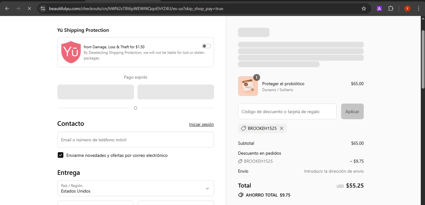
Task: Click the Contacto heading
Action: point(71,124)
